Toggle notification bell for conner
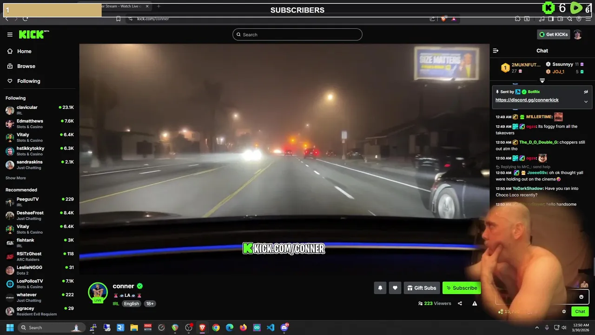The image size is (595, 335). tap(380, 288)
